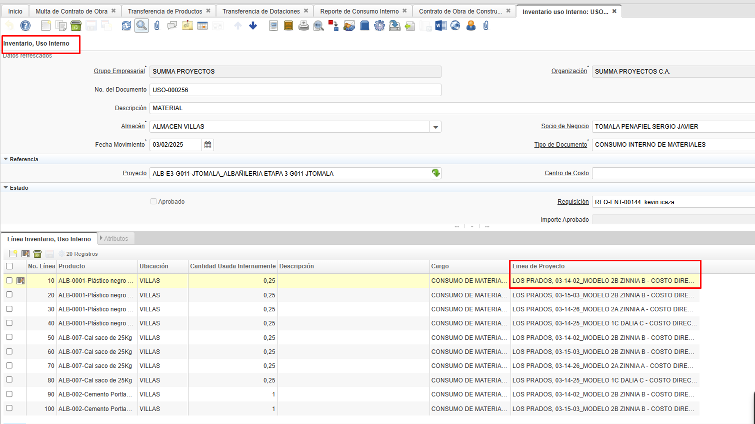Collapse the Estado section

click(6, 188)
